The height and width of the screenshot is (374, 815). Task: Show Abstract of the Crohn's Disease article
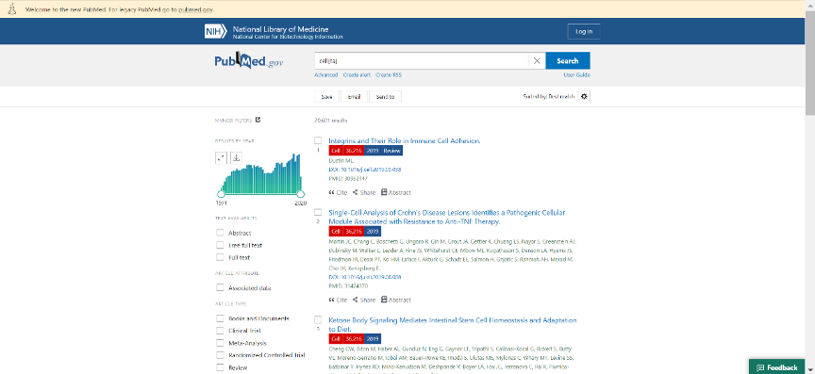395,300
